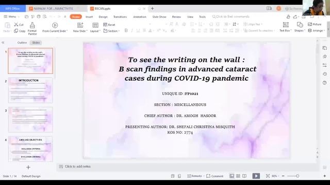Open a new document tab with plus
The width and height of the screenshot is (330, 185).
152,9
